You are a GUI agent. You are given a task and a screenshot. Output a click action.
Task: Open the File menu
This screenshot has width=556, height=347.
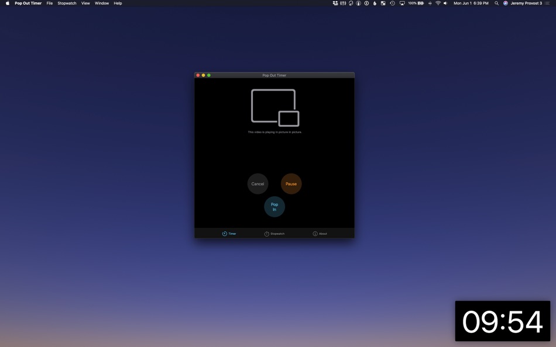(50, 3)
